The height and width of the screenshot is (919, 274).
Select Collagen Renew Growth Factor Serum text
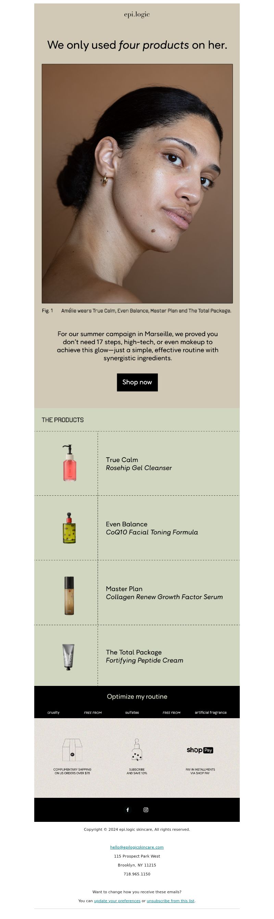point(164,597)
